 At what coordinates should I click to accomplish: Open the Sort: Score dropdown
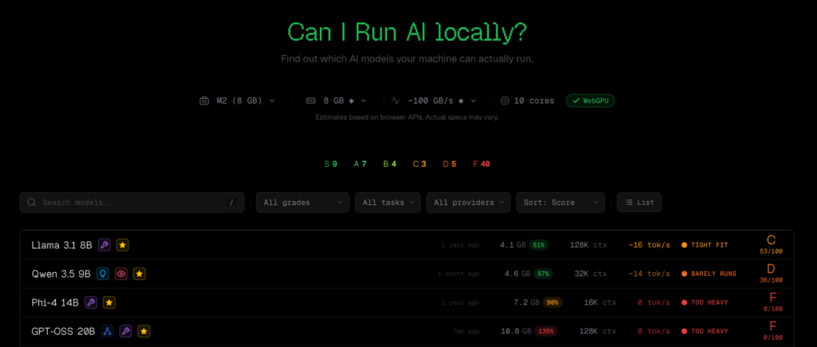[x=560, y=203]
